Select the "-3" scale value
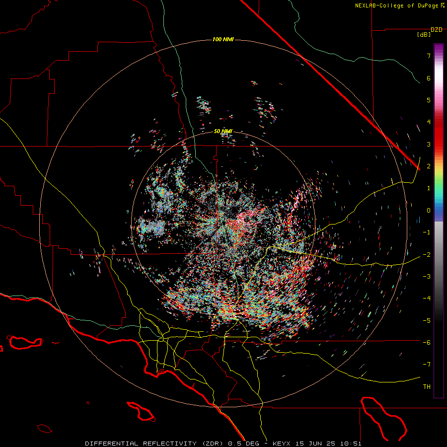 tap(427, 277)
